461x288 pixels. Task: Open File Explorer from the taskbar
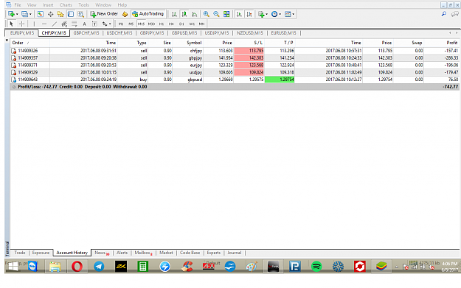[x=55, y=267]
